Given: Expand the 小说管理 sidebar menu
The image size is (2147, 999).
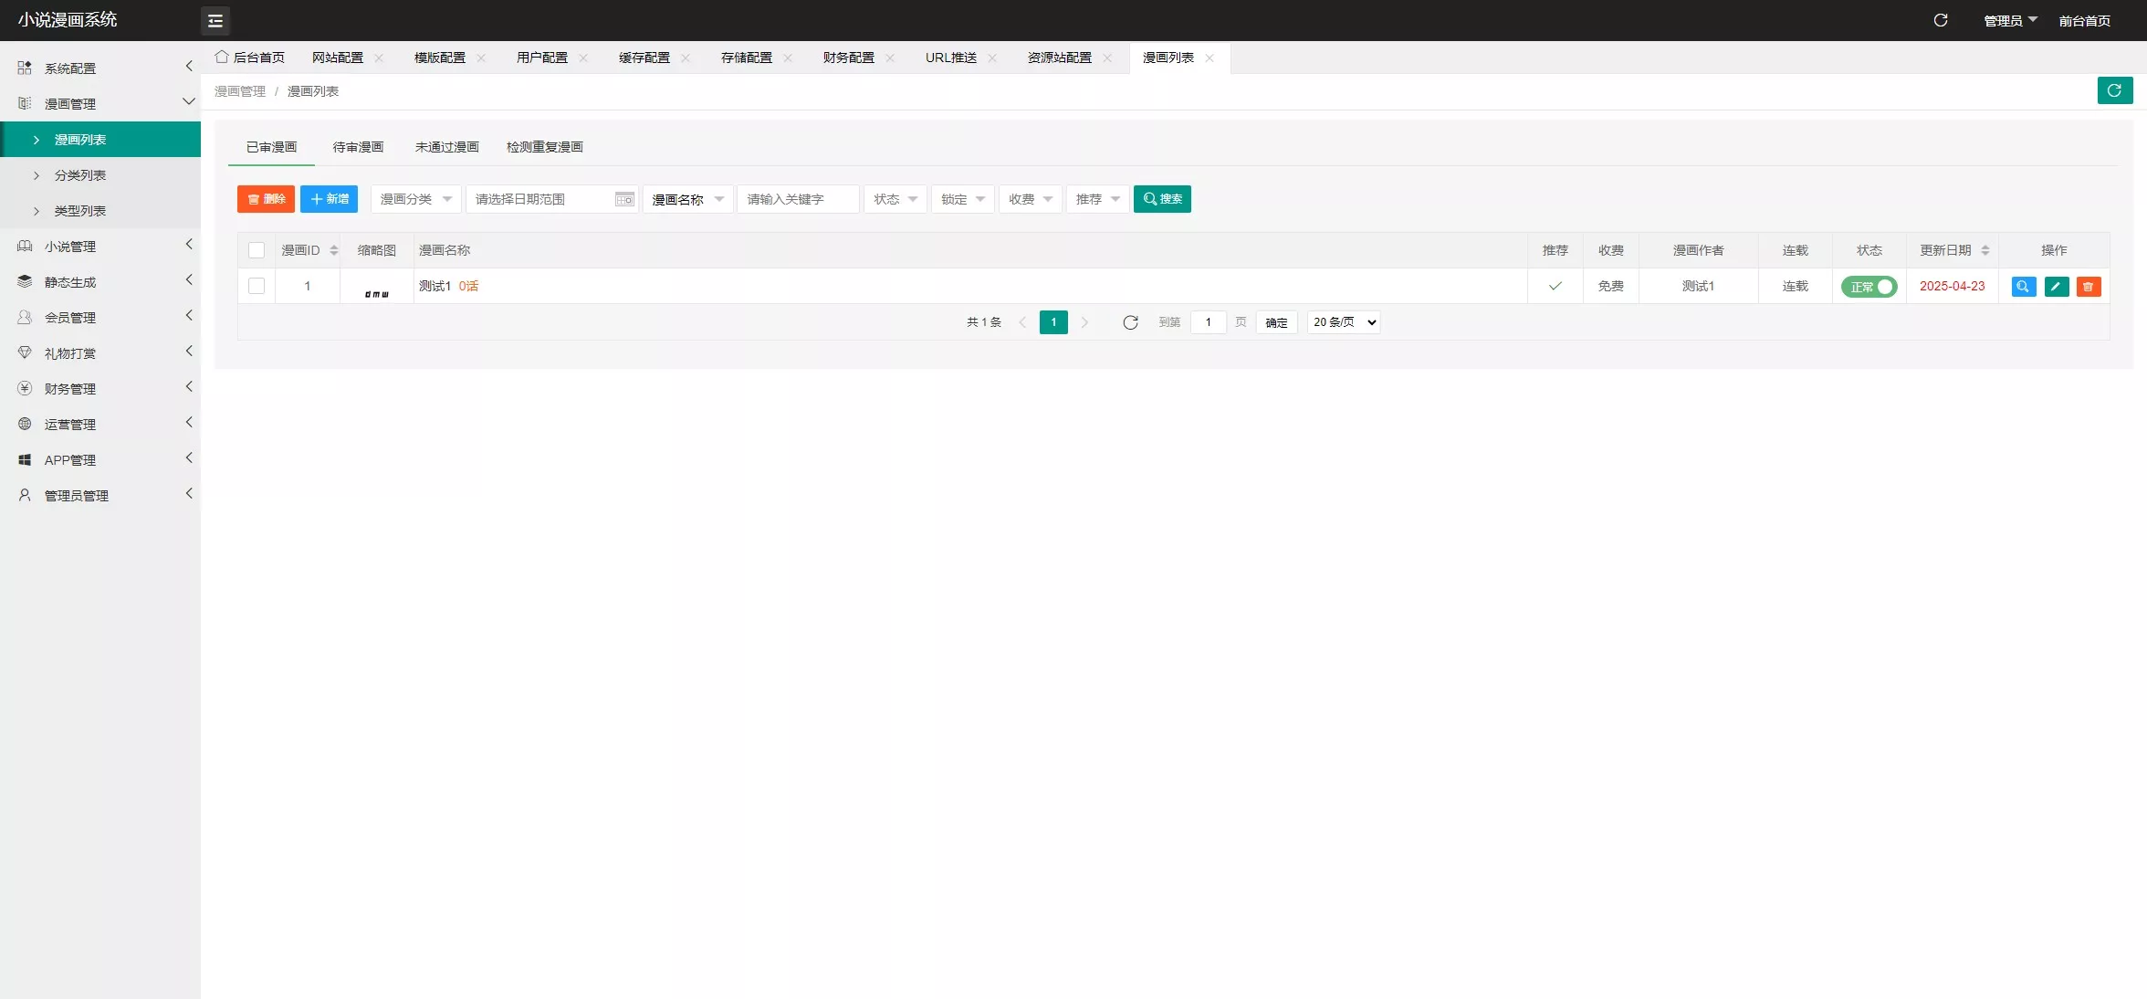Looking at the screenshot, I should click(x=100, y=247).
